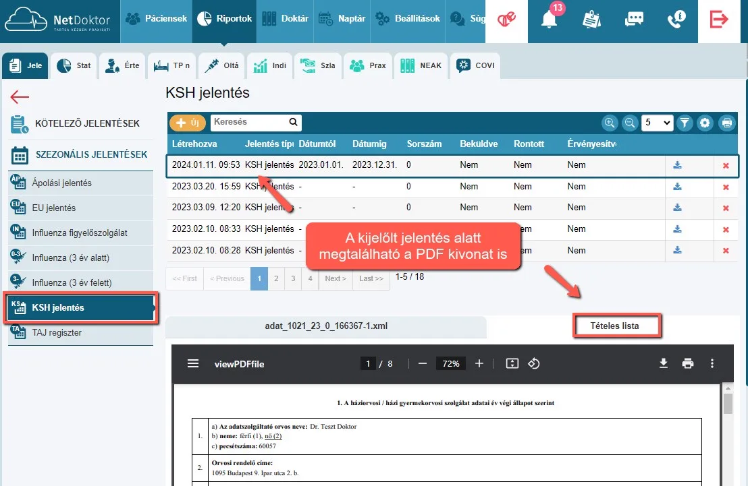
Task: Open Influenza (3 év alatt) report
Action: tap(80, 257)
